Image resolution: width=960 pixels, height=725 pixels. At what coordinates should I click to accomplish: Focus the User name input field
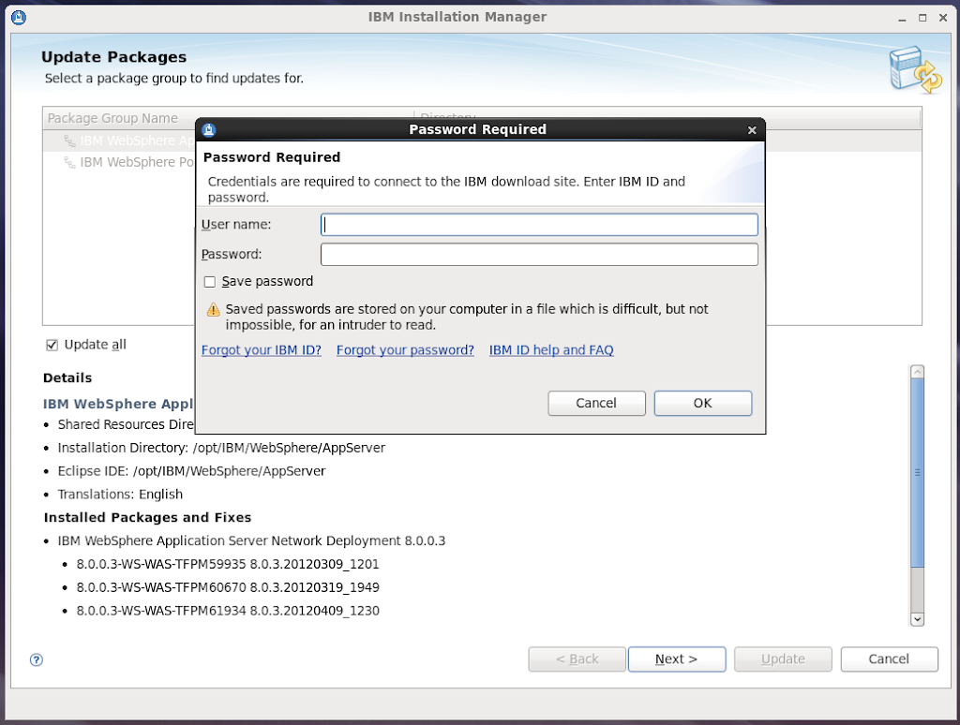[x=539, y=225]
